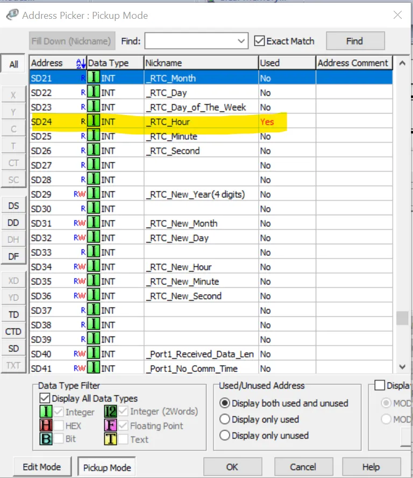The image size is (413, 478).
Task: Click the R marker in row SD22
Action: pyautogui.click(x=83, y=92)
